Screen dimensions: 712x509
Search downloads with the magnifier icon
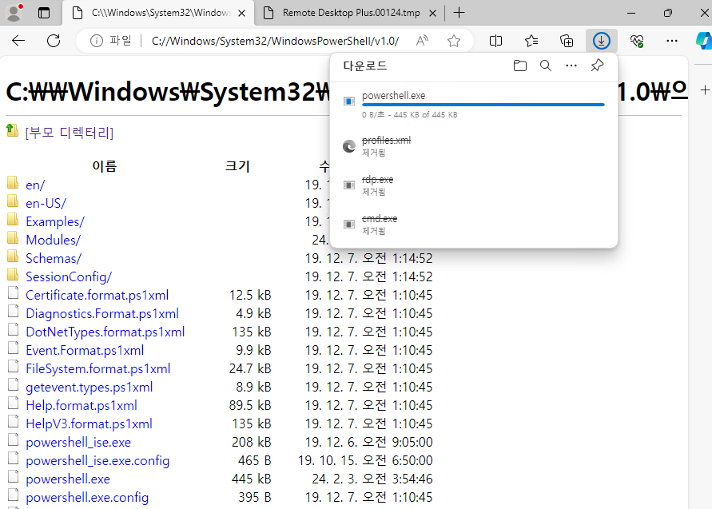coord(546,66)
